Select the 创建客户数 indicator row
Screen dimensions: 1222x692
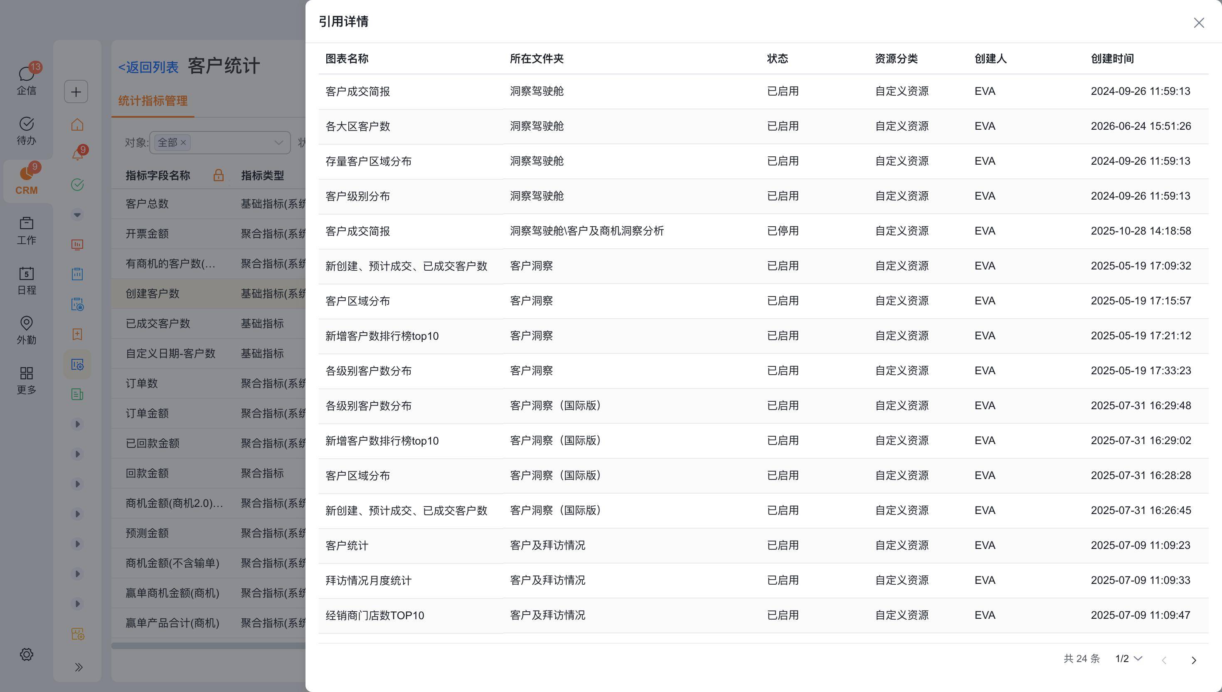pos(208,293)
